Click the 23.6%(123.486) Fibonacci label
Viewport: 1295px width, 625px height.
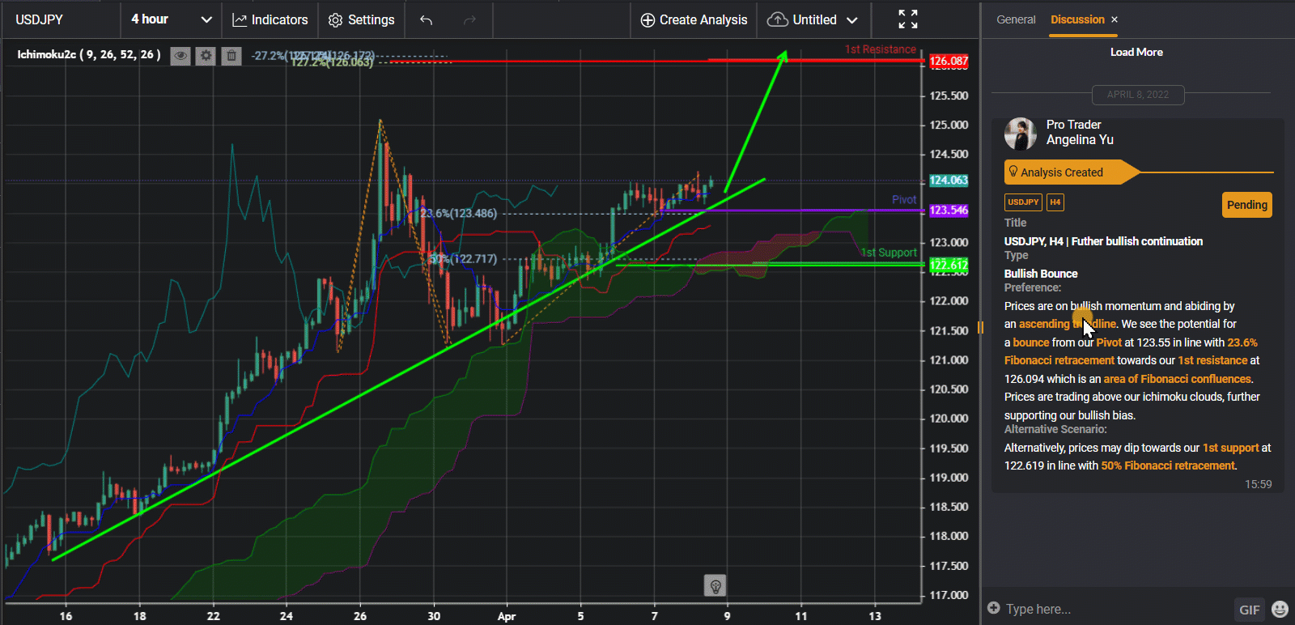click(459, 214)
